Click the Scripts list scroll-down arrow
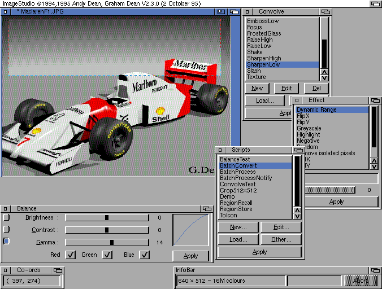This screenshot has width=382, height=289. pyautogui.click(x=297, y=216)
